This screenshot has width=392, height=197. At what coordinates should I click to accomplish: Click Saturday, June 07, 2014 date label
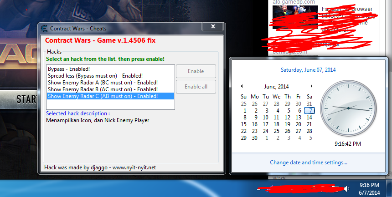click(x=308, y=70)
